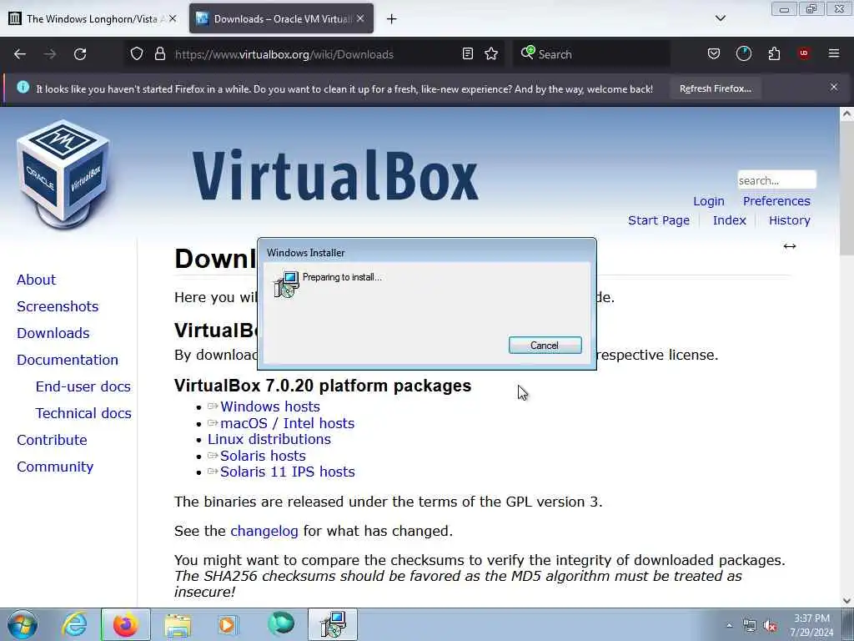This screenshot has width=854, height=641.
Task: Focus the Firefox Search box
Action: click(x=591, y=54)
